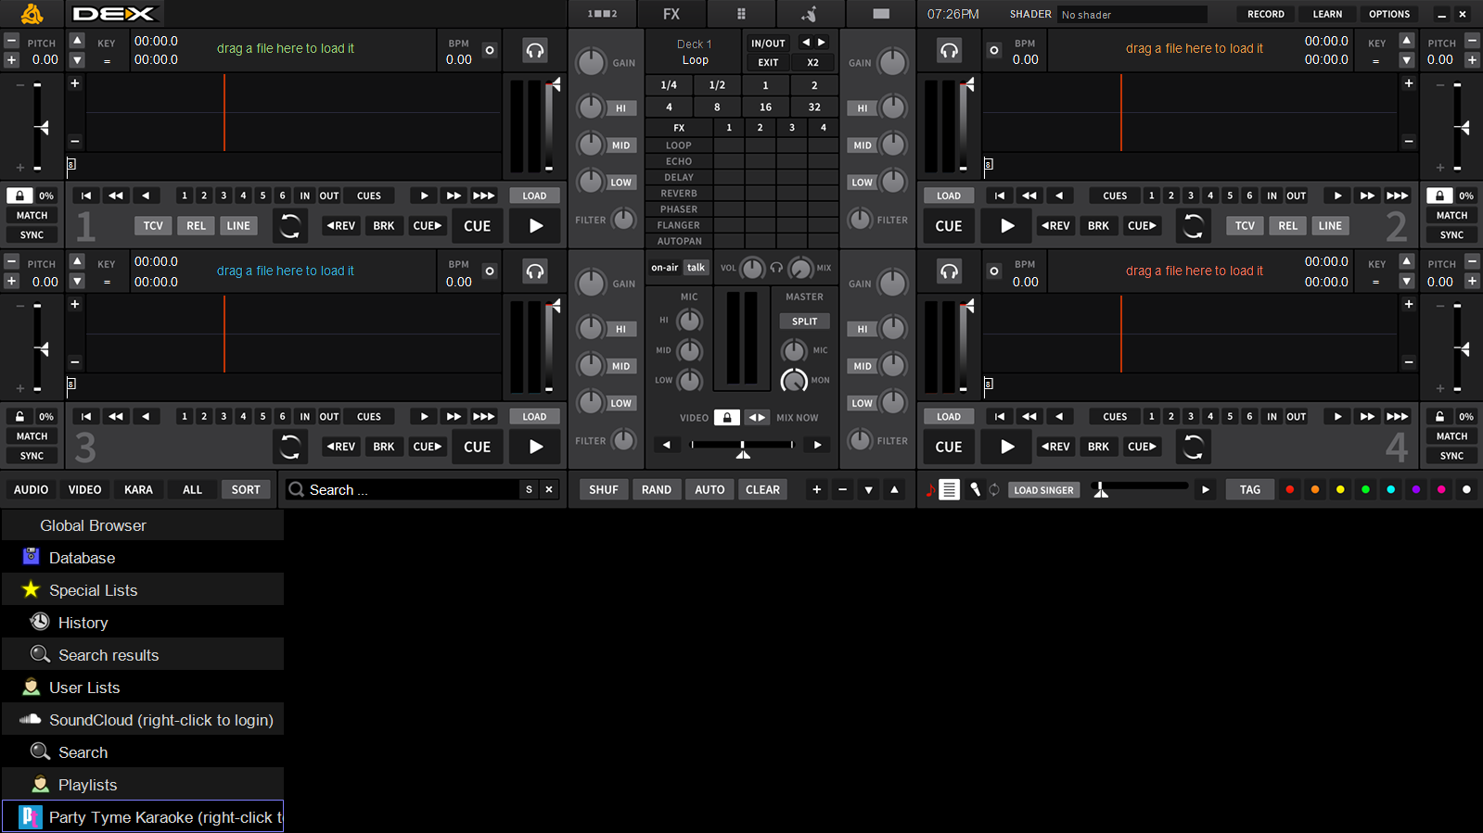Toggle the on-air button
Image resolution: width=1483 pixels, height=833 pixels.
click(x=664, y=268)
